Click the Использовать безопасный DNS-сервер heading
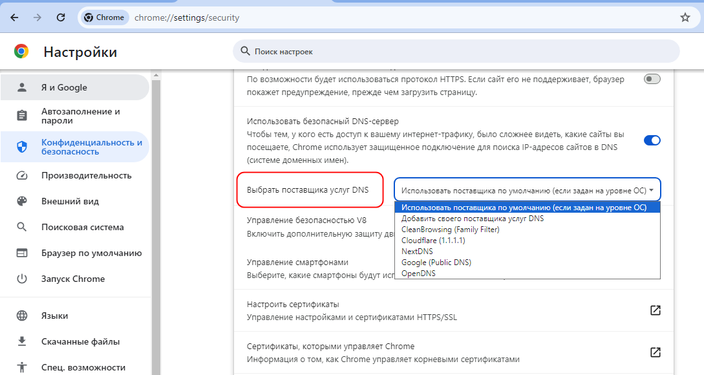The image size is (704, 375). tap(323, 121)
